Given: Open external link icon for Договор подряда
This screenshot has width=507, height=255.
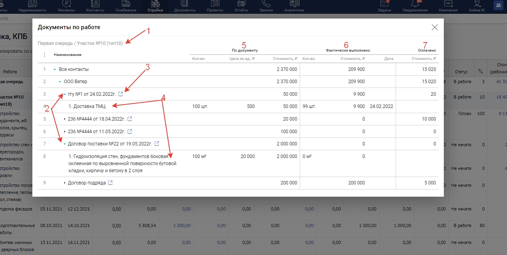Looking at the screenshot, I should coord(110,183).
